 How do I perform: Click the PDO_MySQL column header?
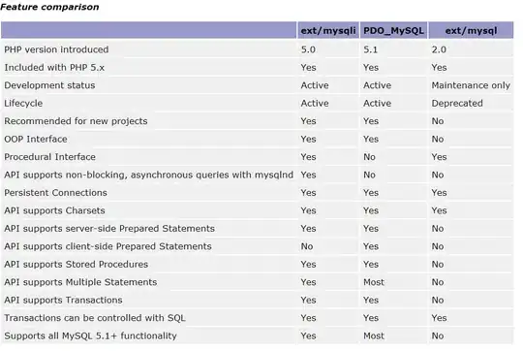click(393, 31)
